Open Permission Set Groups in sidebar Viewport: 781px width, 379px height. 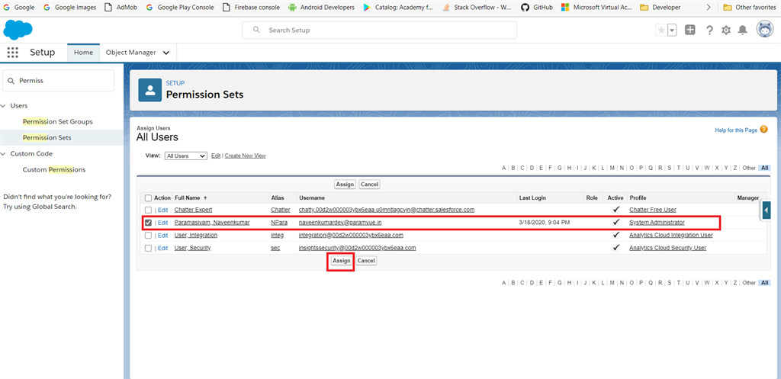click(x=58, y=121)
